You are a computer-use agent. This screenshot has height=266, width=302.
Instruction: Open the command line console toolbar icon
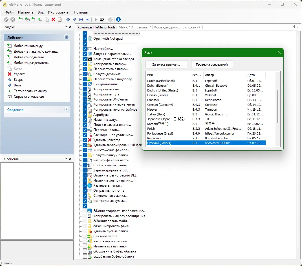pyautogui.click(x=102, y=19)
